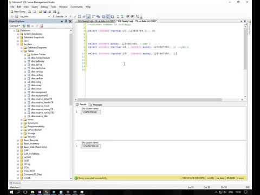Click the red-marked icon in Object Explorer toolbar
This screenshot has width=260, height=195.
coord(42,26)
